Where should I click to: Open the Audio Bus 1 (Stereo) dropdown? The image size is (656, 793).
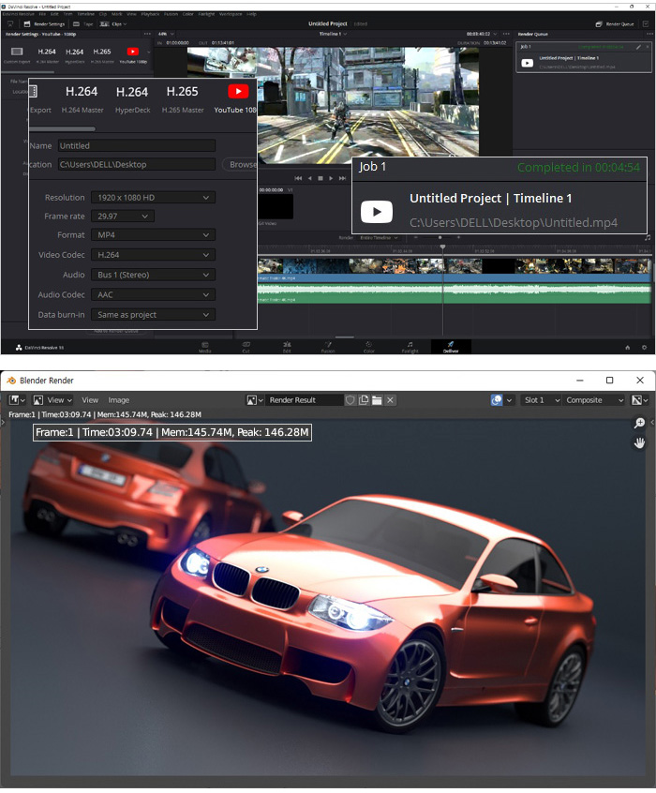(154, 275)
